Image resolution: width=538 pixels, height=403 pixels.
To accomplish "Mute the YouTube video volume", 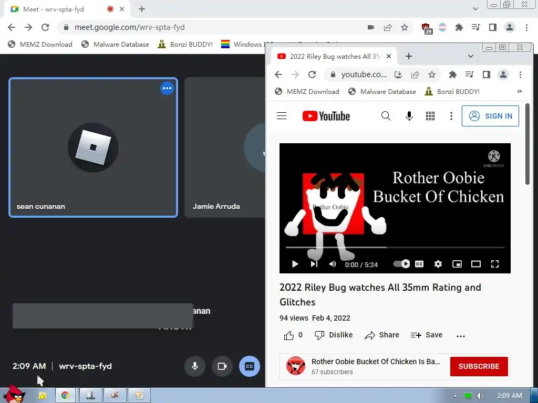I will pyautogui.click(x=333, y=264).
